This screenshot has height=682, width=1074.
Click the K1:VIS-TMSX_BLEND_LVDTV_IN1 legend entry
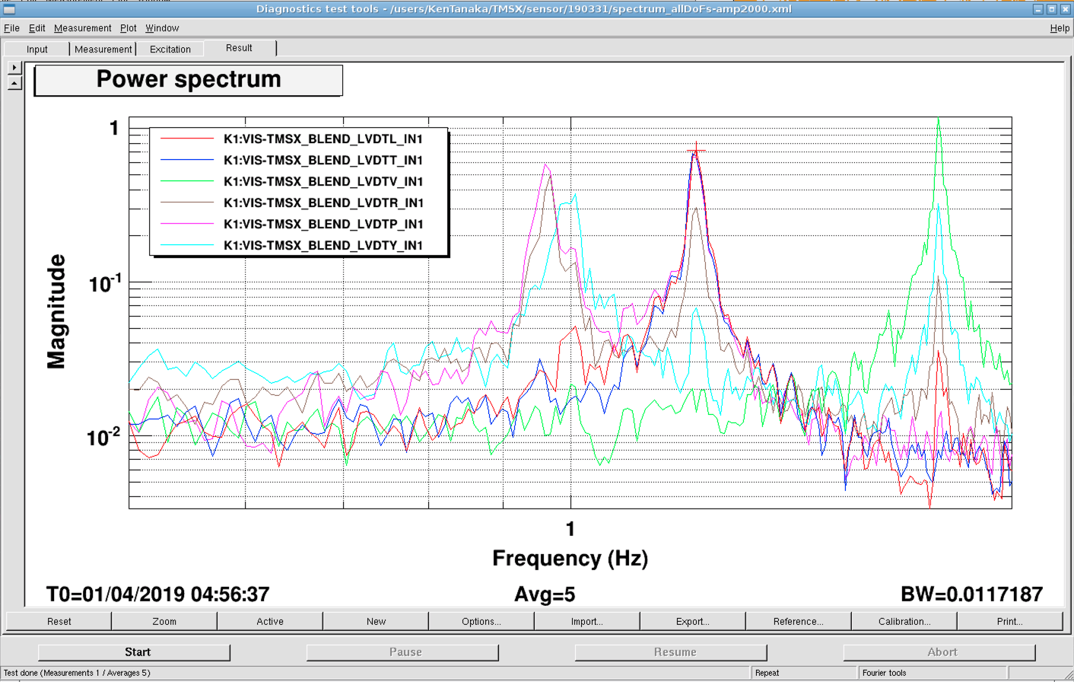point(323,182)
